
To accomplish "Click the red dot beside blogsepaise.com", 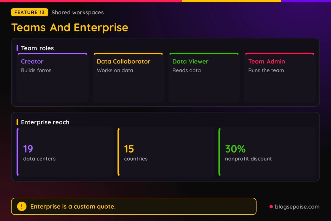I will point(271,207).
